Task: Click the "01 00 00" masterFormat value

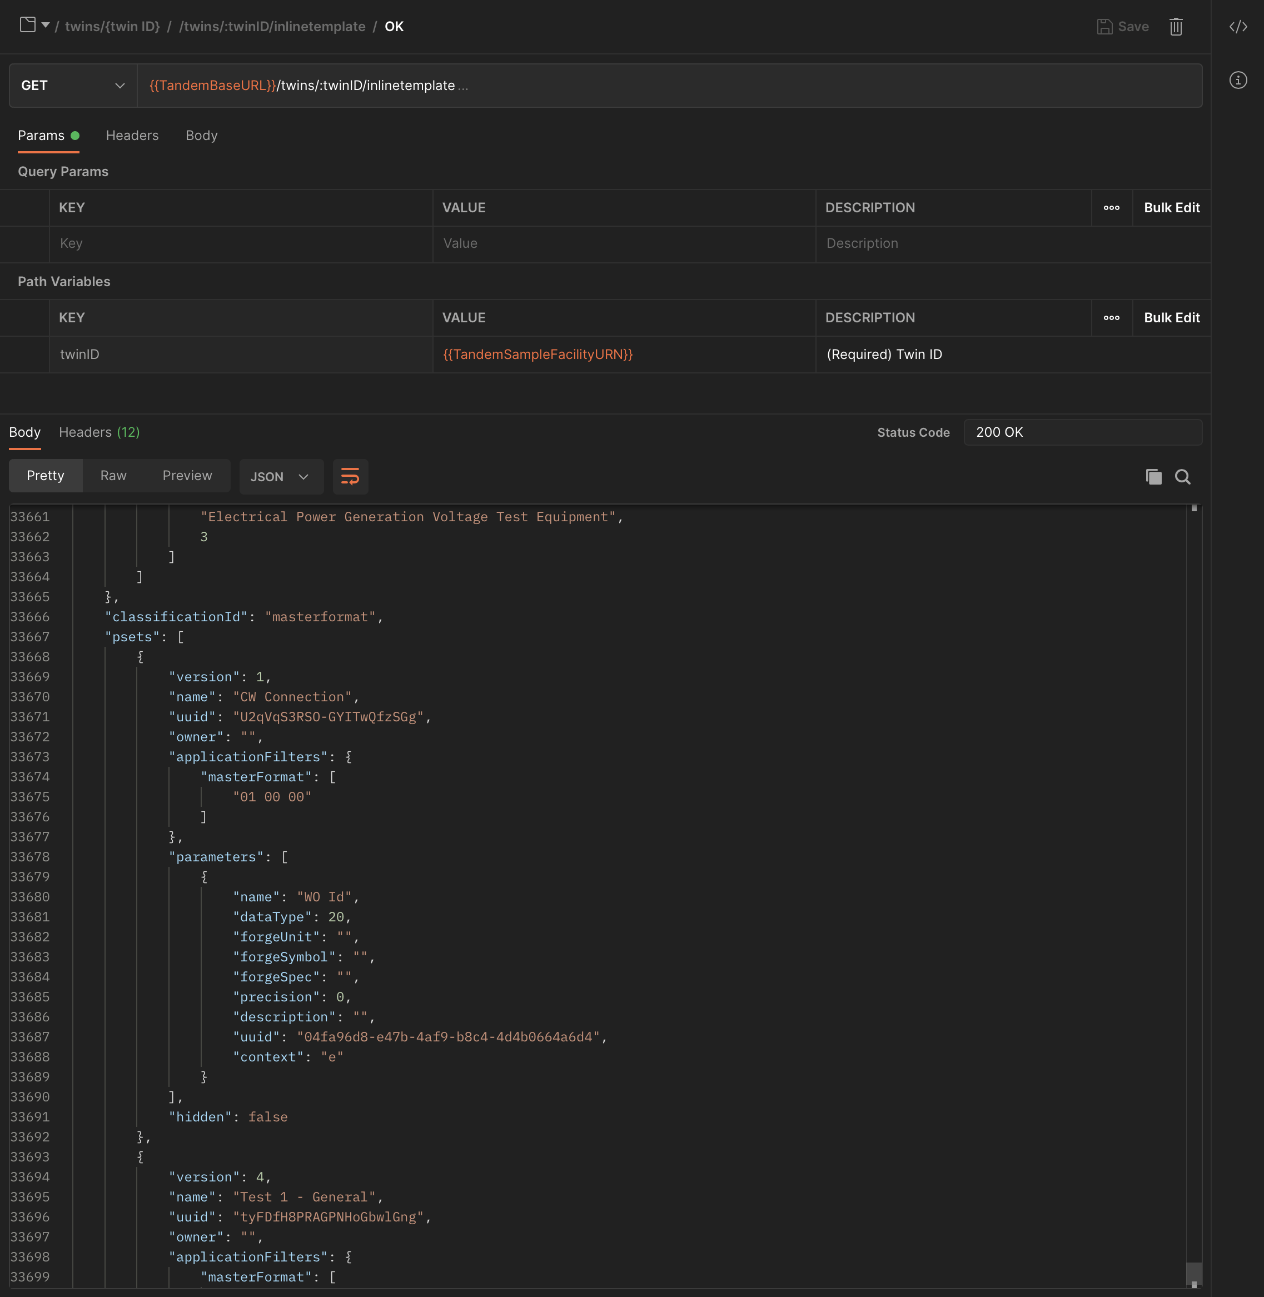Action: [x=271, y=796]
